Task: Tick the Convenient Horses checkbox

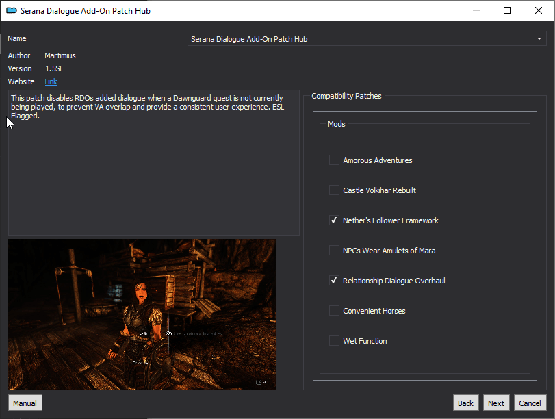Action: click(x=334, y=311)
